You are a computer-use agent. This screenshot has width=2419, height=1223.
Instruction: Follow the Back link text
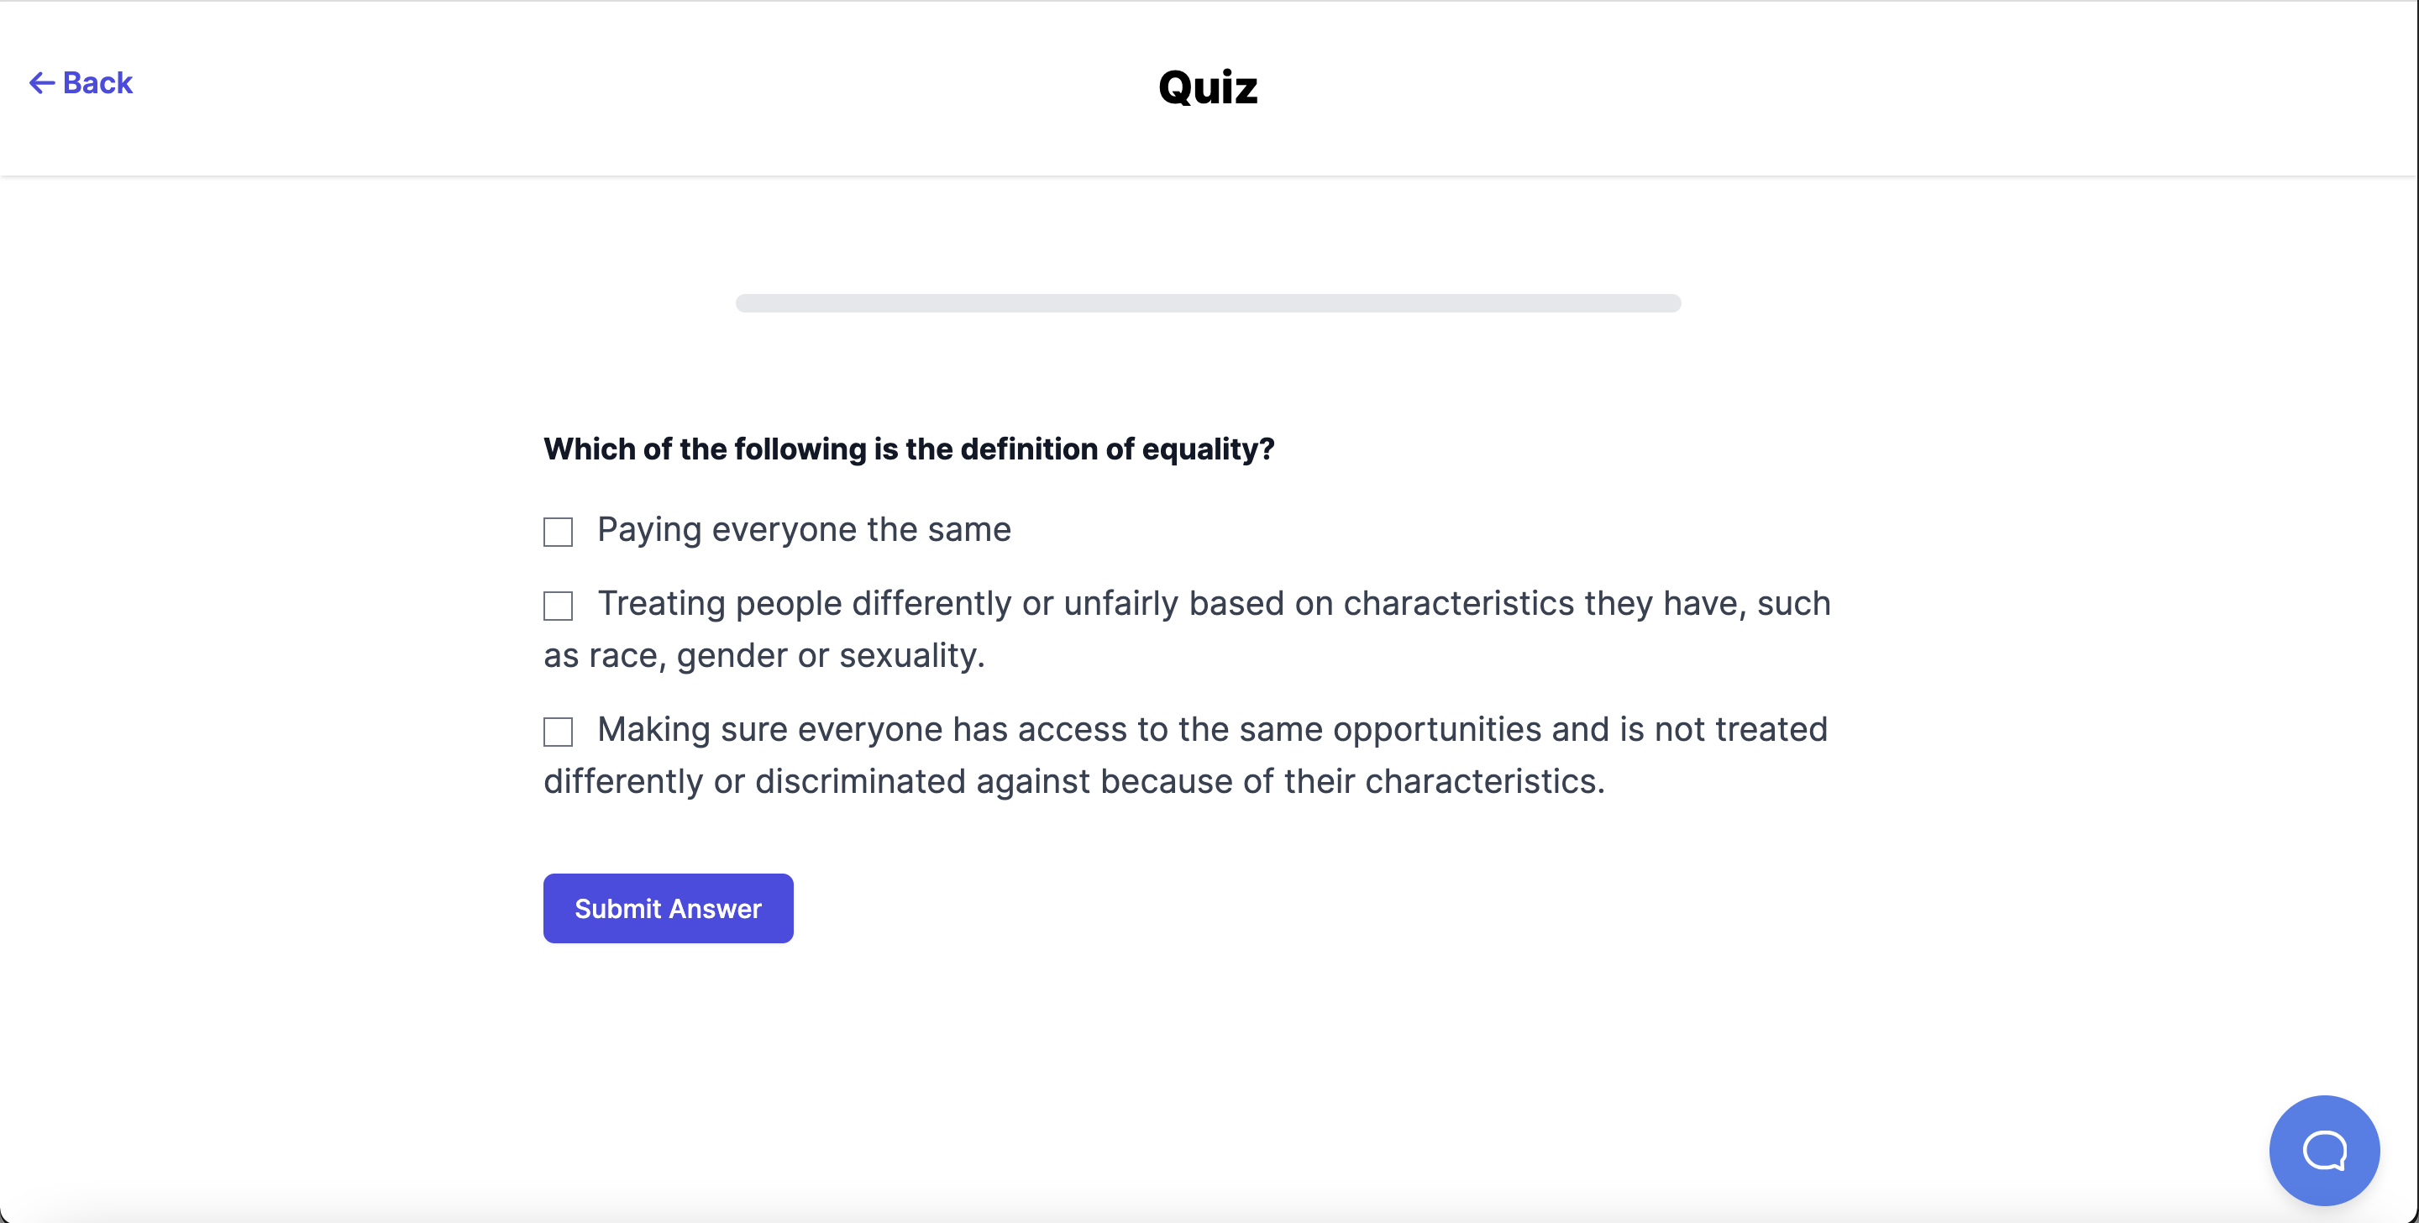[x=97, y=84]
